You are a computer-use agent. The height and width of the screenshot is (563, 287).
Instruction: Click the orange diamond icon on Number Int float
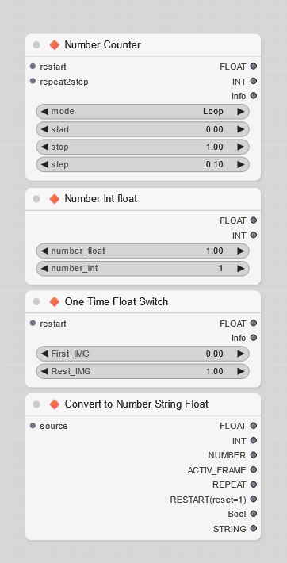(x=55, y=198)
